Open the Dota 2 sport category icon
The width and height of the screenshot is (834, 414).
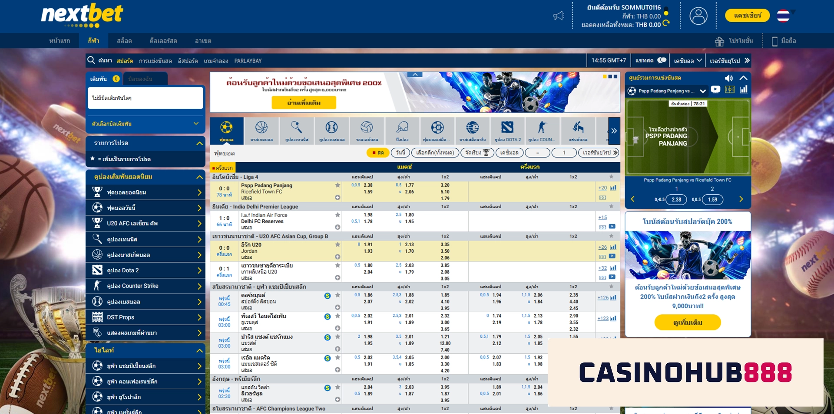coord(507,130)
